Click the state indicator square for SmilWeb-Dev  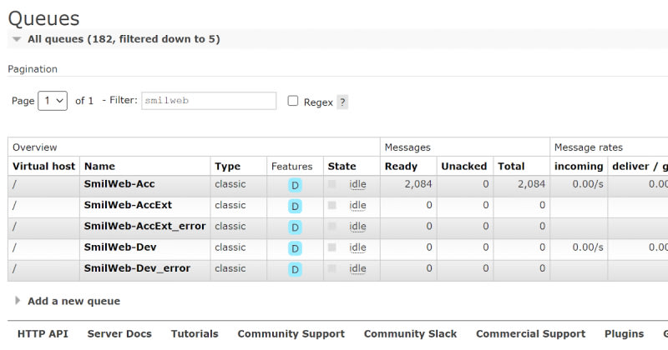coord(332,247)
